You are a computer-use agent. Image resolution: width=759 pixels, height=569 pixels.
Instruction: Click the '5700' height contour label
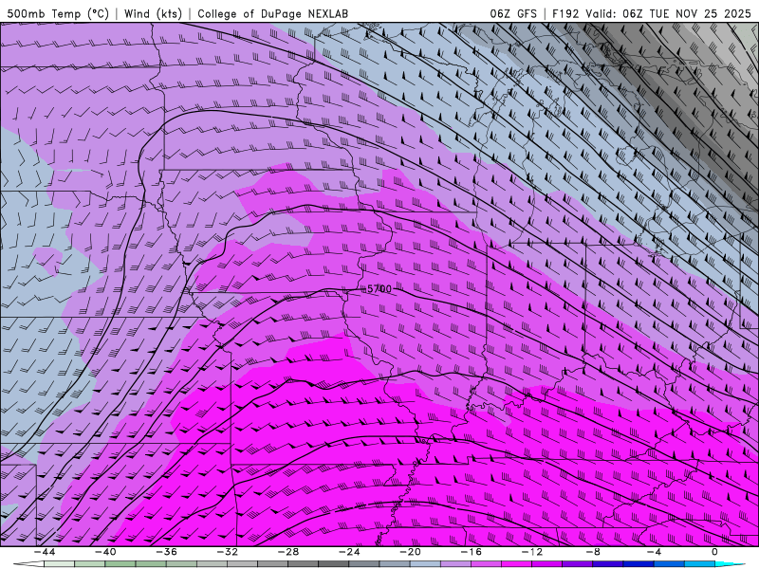(x=379, y=289)
